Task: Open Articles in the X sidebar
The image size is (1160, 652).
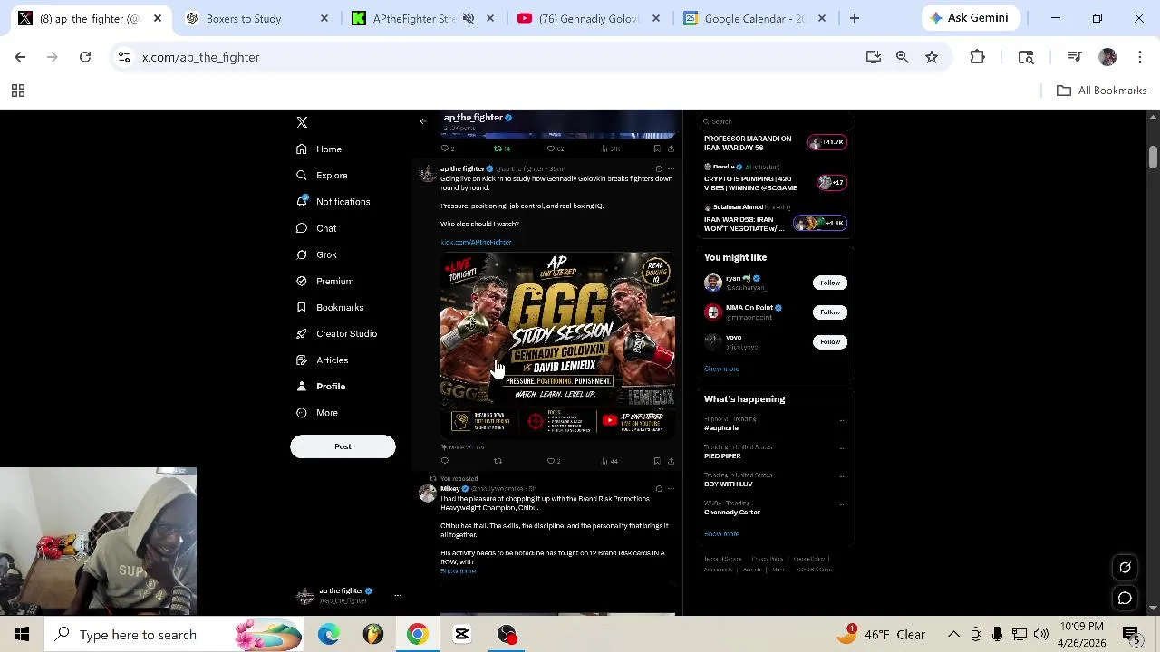Action: click(x=322, y=360)
